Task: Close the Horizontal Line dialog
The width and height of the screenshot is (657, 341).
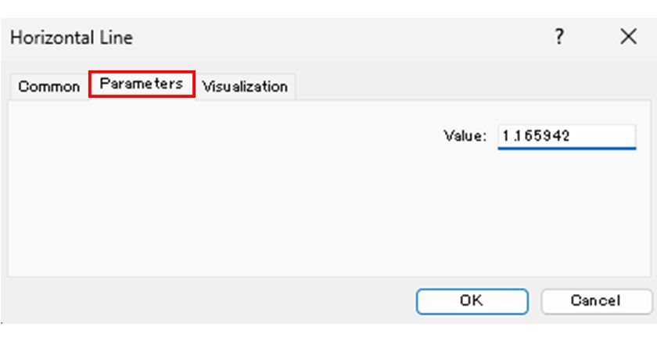Action: (628, 37)
